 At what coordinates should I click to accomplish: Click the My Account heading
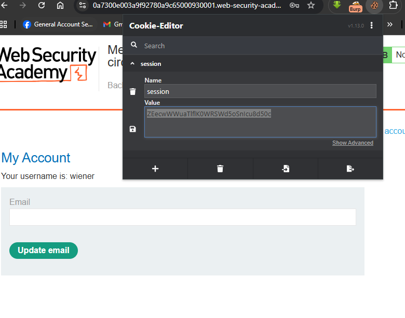point(36,158)
